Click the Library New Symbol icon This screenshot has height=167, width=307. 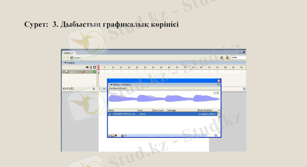coord(109,136)
